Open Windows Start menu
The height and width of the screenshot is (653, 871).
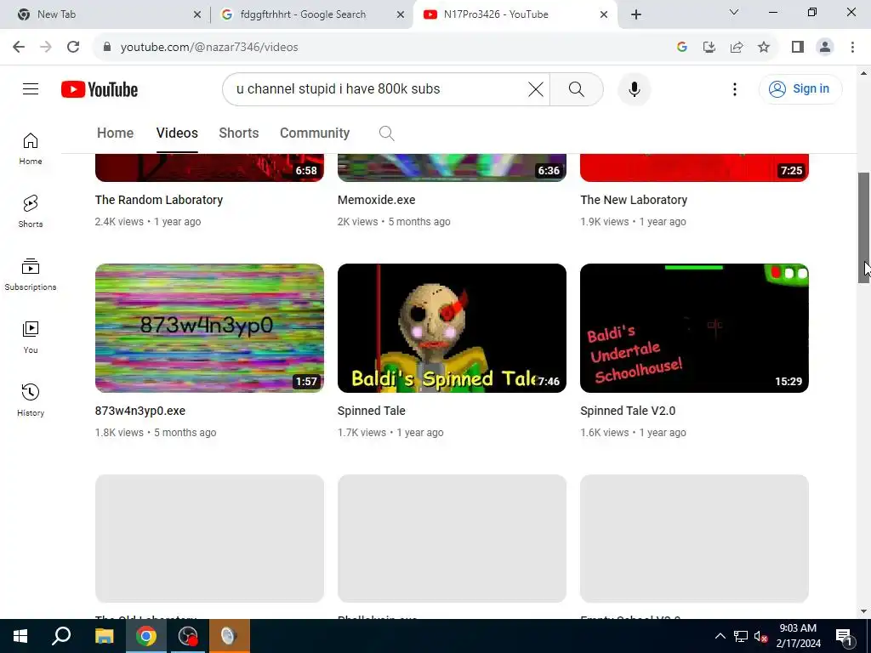click(x=20, y=636)
